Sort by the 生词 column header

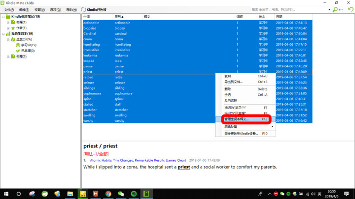point(98,17)
